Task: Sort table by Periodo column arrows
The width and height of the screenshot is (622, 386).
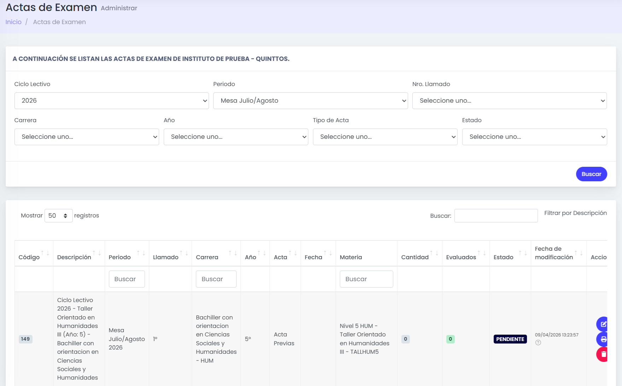Action: tap(141, 253)
